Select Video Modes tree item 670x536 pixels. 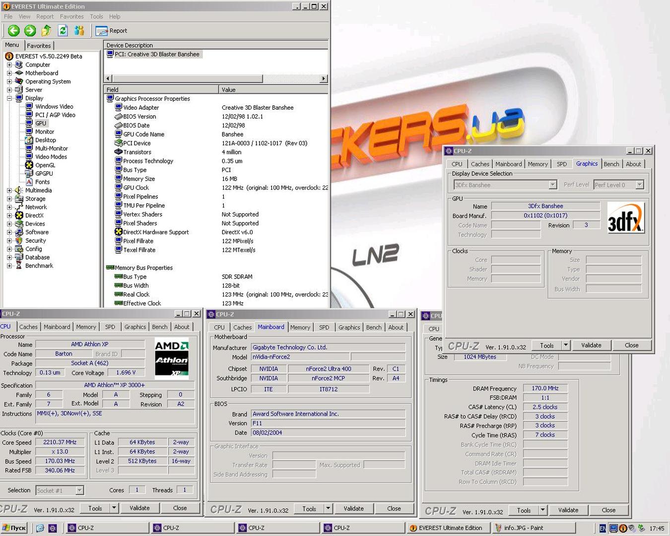pos(51,157)
